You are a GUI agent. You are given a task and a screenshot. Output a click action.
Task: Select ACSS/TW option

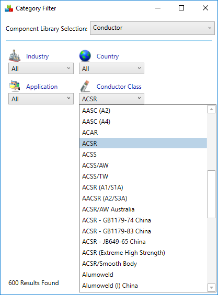coord(143,176)
